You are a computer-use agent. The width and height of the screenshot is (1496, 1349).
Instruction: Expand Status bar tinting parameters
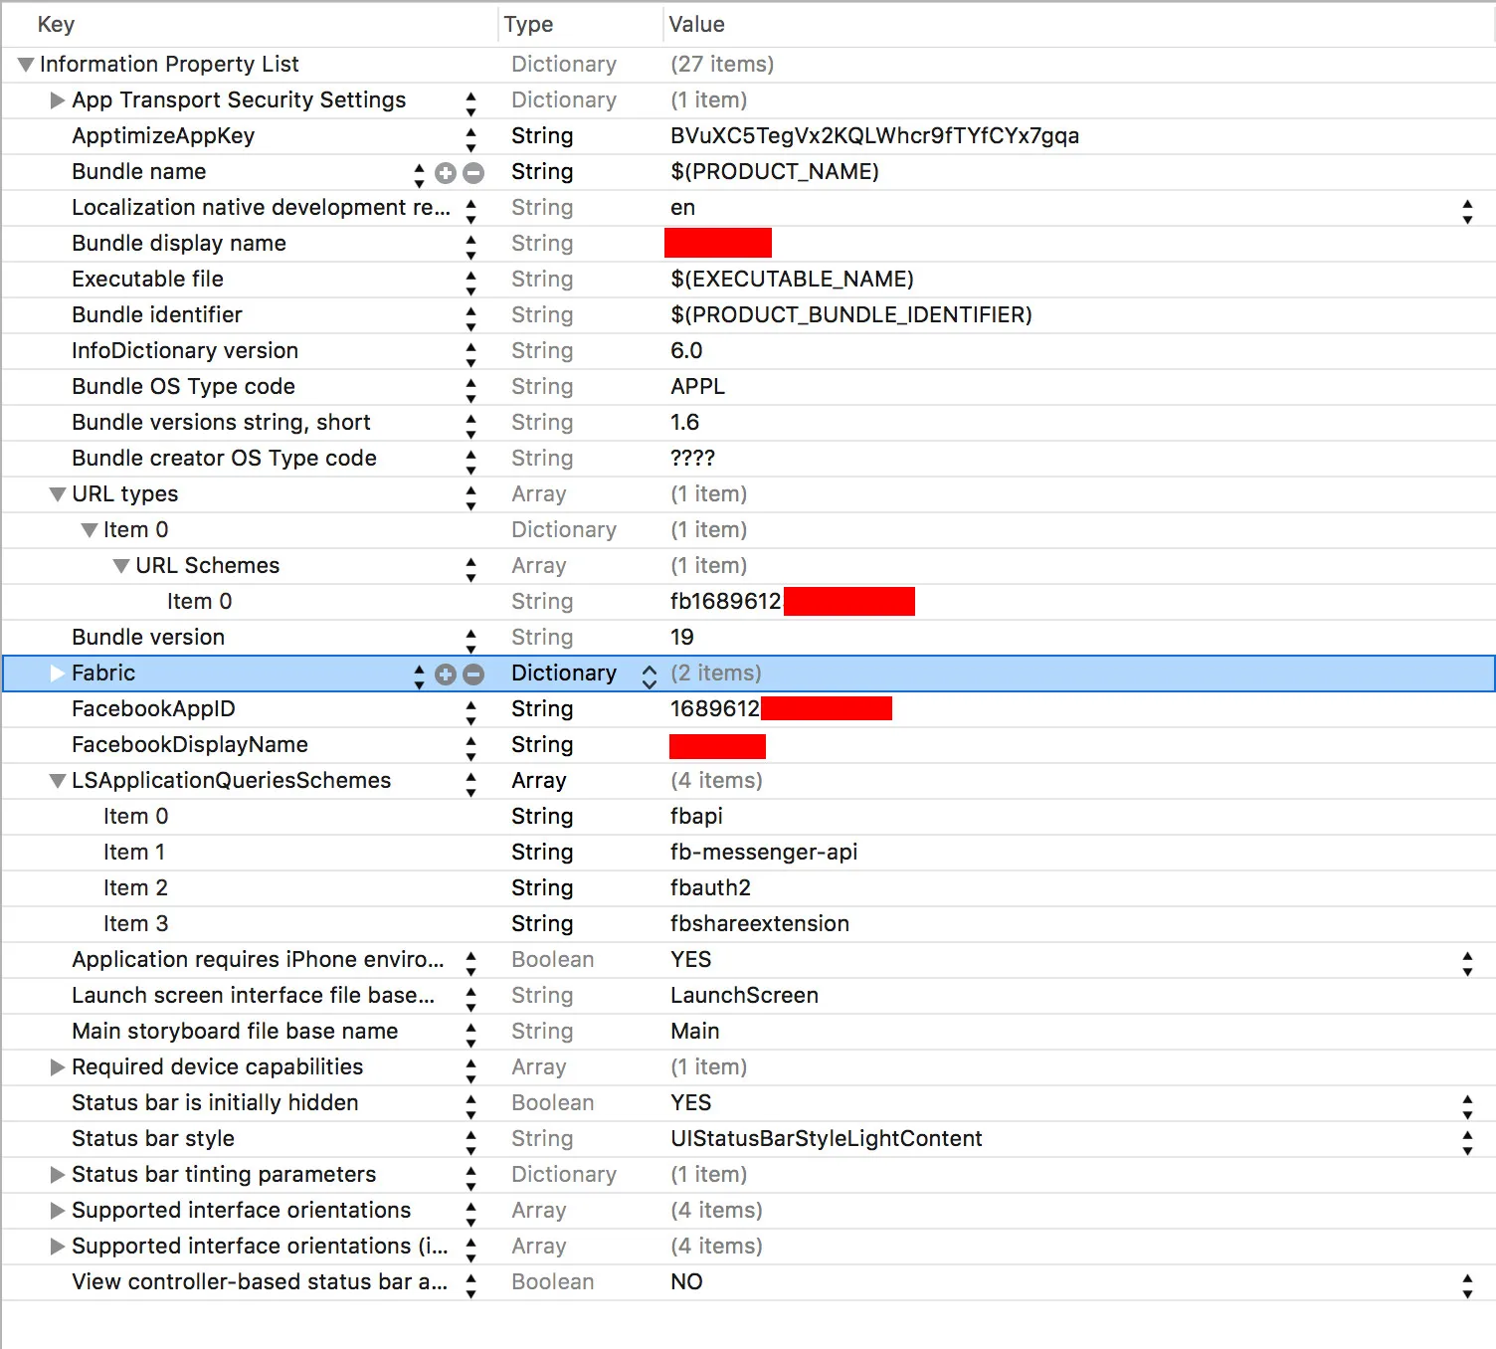coord(58,1175)
